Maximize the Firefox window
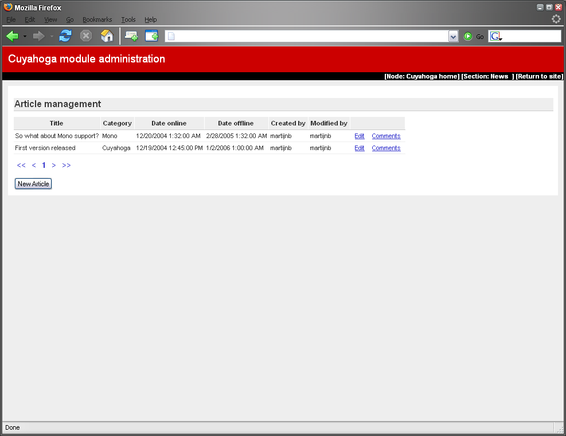This screenshot has width=566, height=436. point(549,7)
